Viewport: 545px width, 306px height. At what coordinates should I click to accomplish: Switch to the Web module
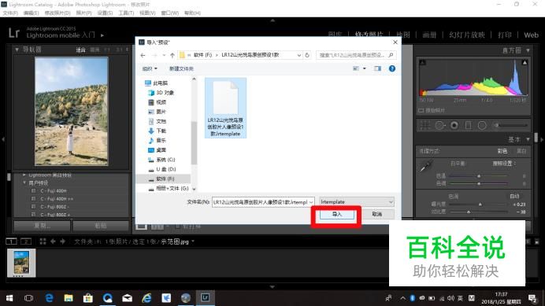pyautogui.click(x=531, y=35)
